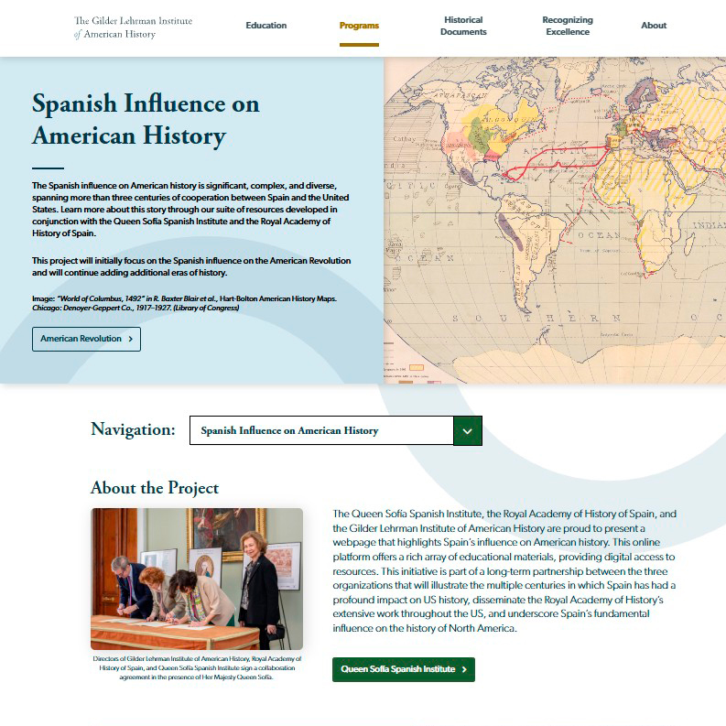This screenshot has width=726, height=726.
Task: Open the Programs menu
Action: pyautogui.click(x=359, y=26)
